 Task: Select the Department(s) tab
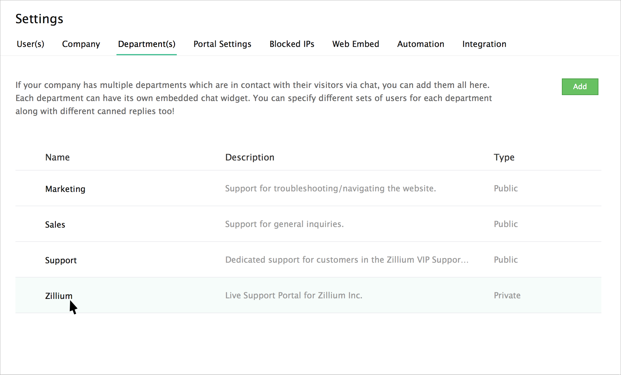tap(146, 44)
